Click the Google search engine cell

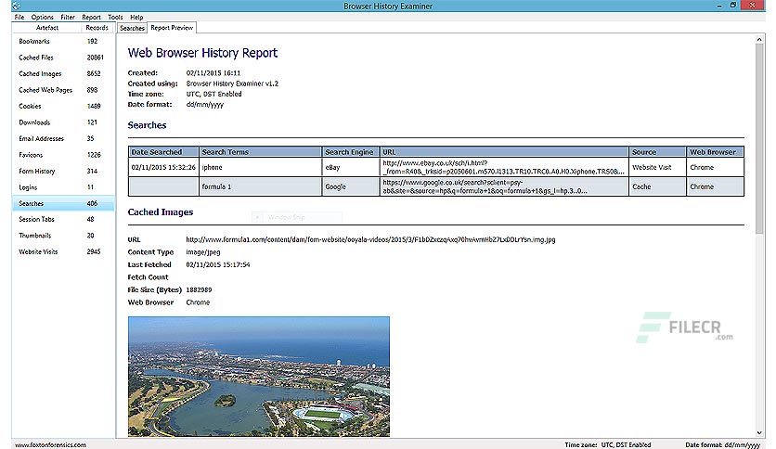point(351,186)
